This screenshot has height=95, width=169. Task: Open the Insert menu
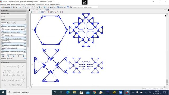click(x=13, y=4)
